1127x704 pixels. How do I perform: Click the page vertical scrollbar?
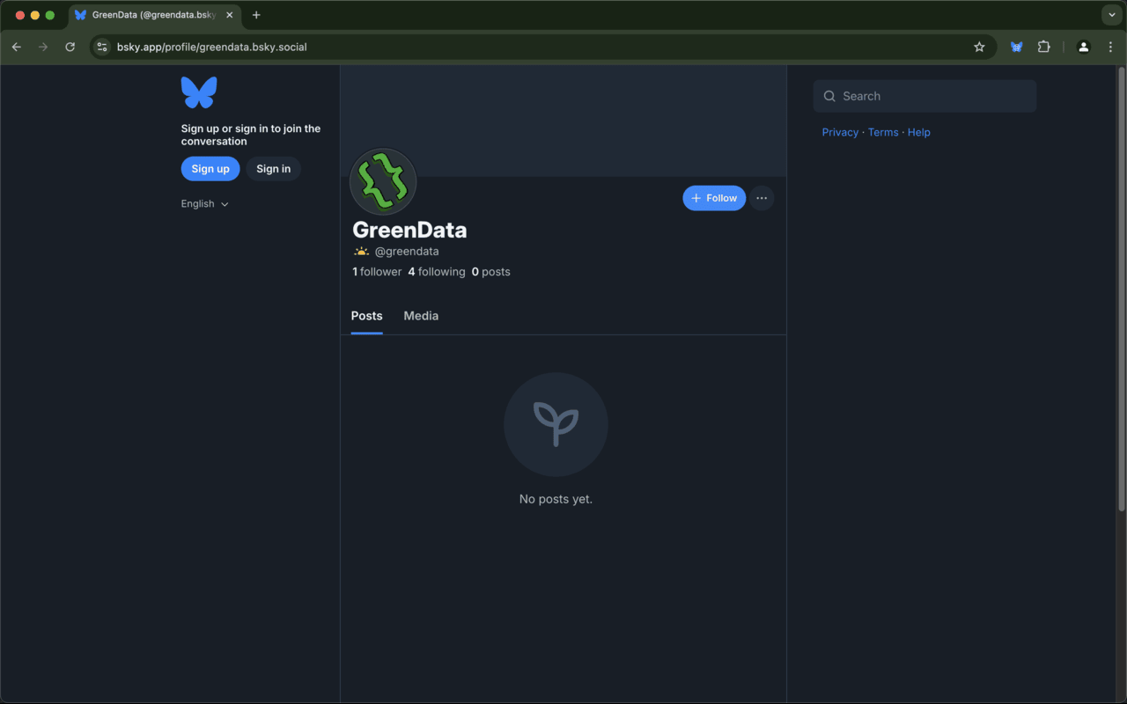[1121, 289]
